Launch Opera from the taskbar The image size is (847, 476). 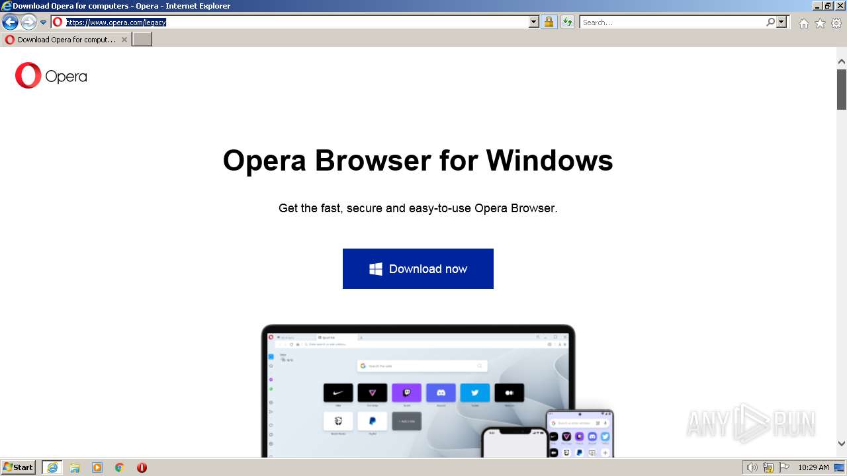(142, 467)
